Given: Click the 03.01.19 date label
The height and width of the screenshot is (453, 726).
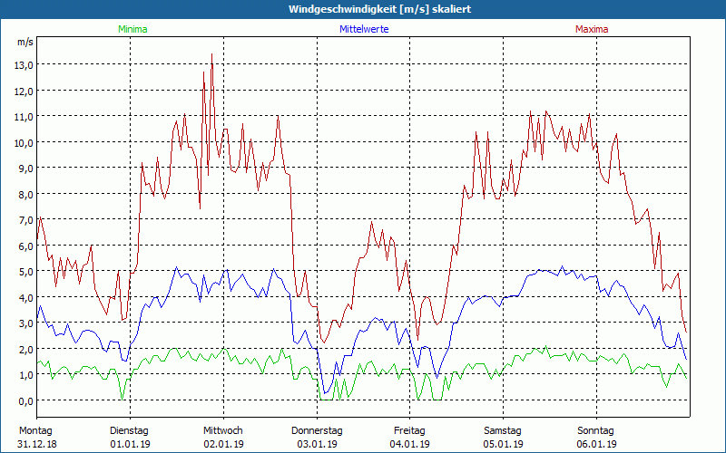Looking at the screenshot, I should pos(317,444).
